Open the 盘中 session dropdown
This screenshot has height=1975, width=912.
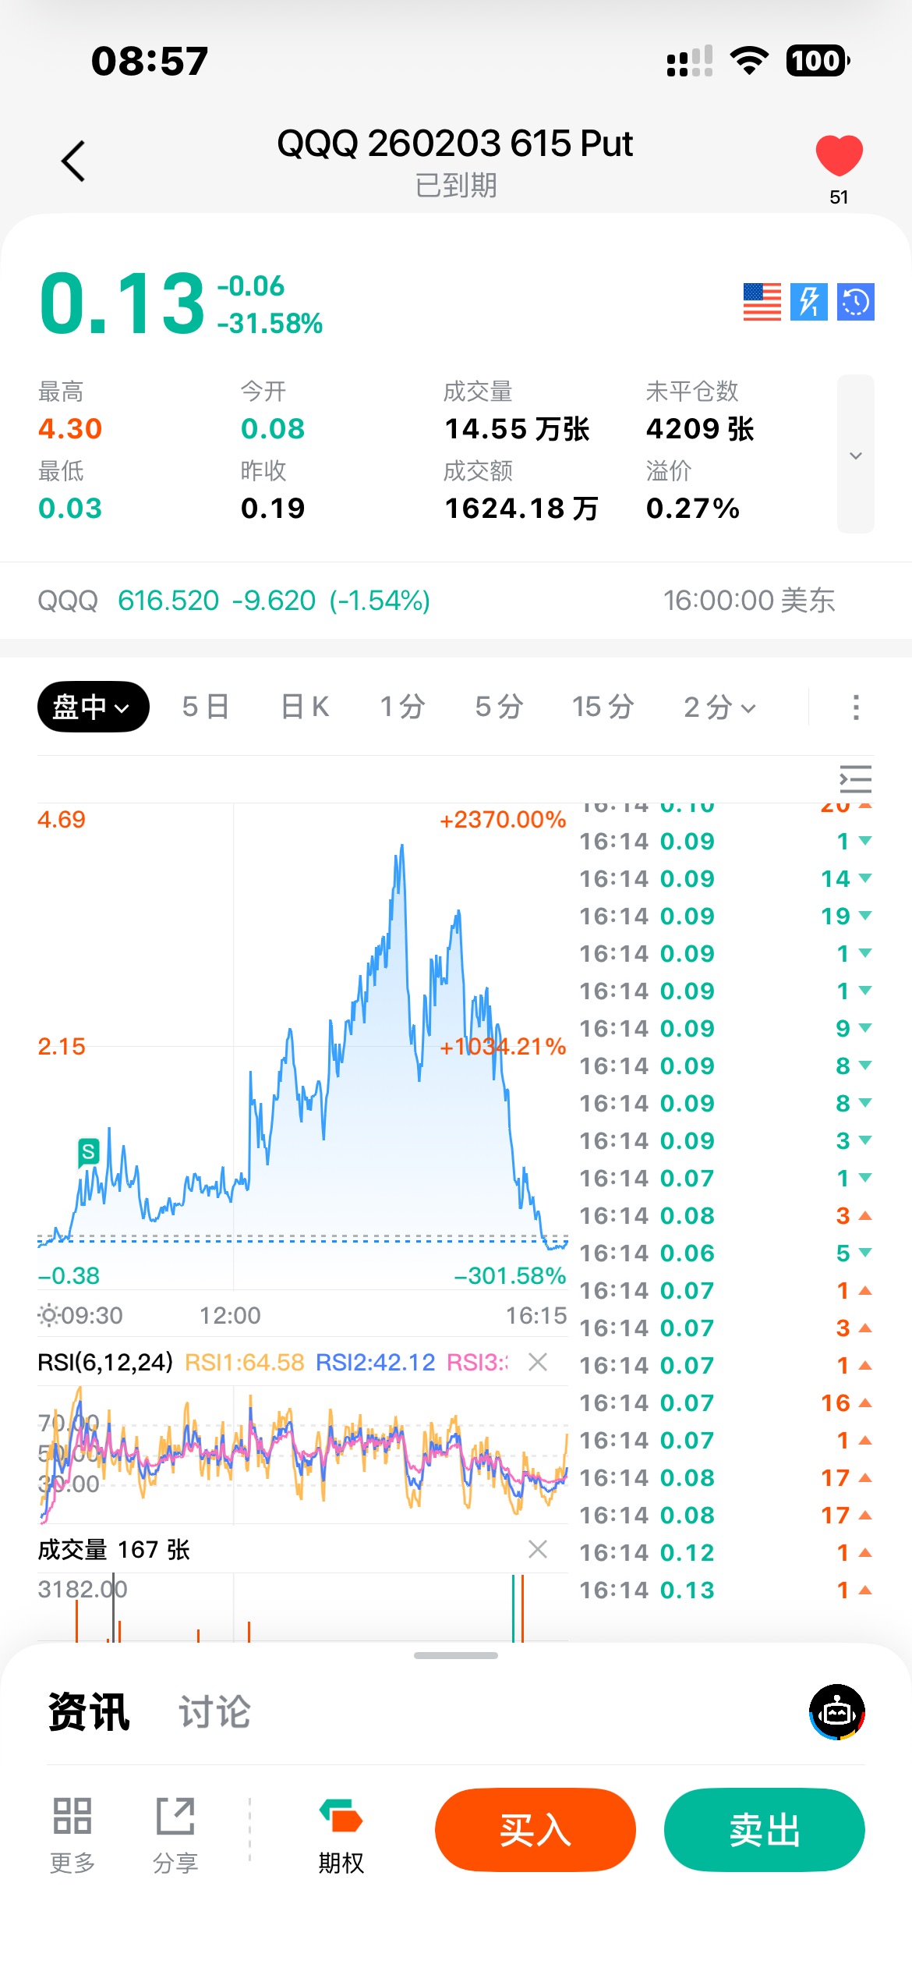(93, 707)
